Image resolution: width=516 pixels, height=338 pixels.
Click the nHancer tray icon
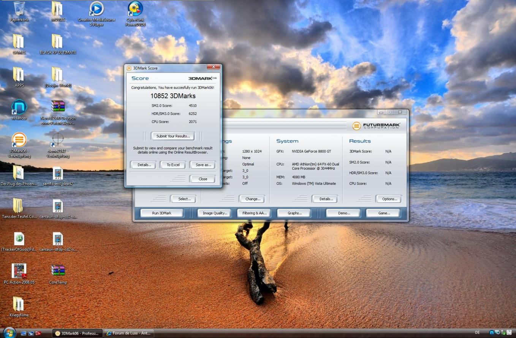pyautogui.click(x=492, y=333)
